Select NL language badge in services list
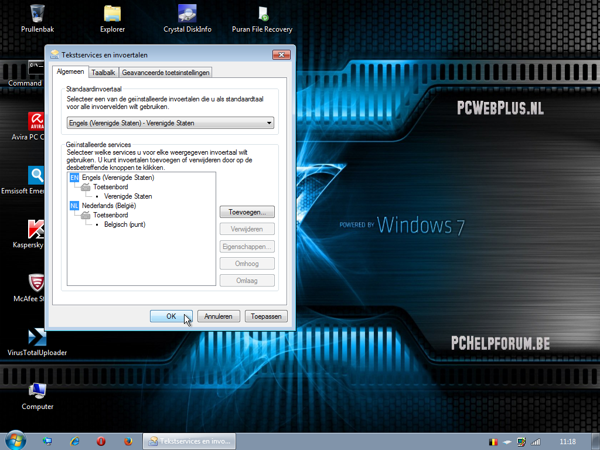 click(74, 206)
